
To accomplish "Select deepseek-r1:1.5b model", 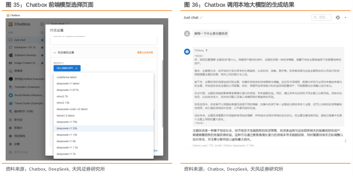I will 104,148.
